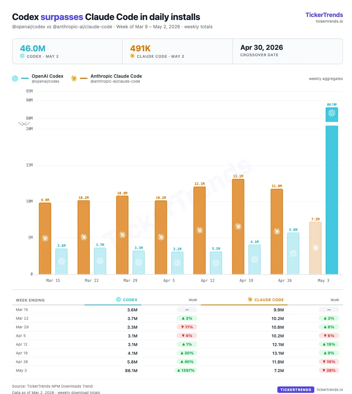Screen dimensions: 352x394
Task: Click the OpenAI icon in the 3.7M Codex bar
Action: pyautogui.click(x=100, y=261)
